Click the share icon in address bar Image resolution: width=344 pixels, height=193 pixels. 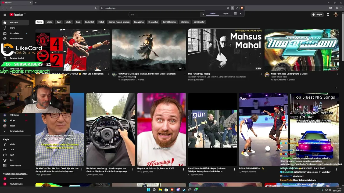click(x=237, y=8)
